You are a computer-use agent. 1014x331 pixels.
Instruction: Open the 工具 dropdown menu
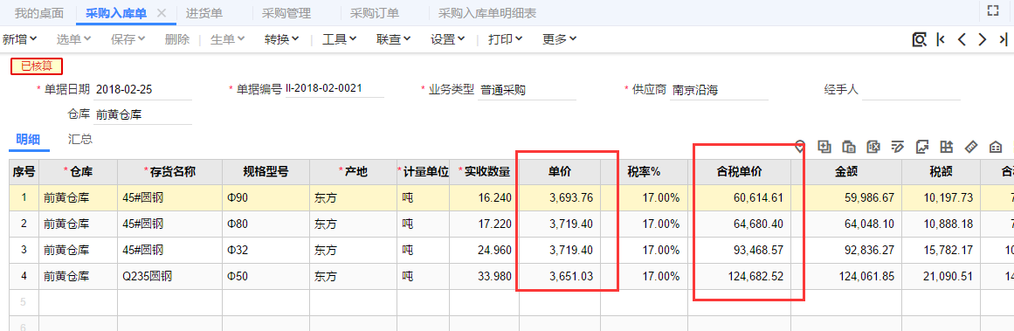(340, 39)
